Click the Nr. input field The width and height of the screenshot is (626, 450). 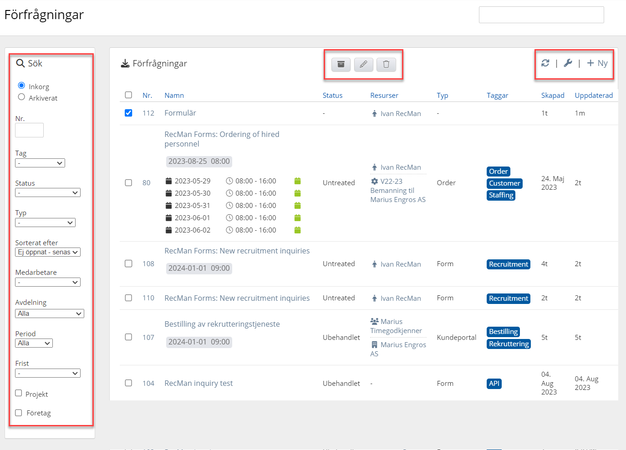(x=29, y=130)
